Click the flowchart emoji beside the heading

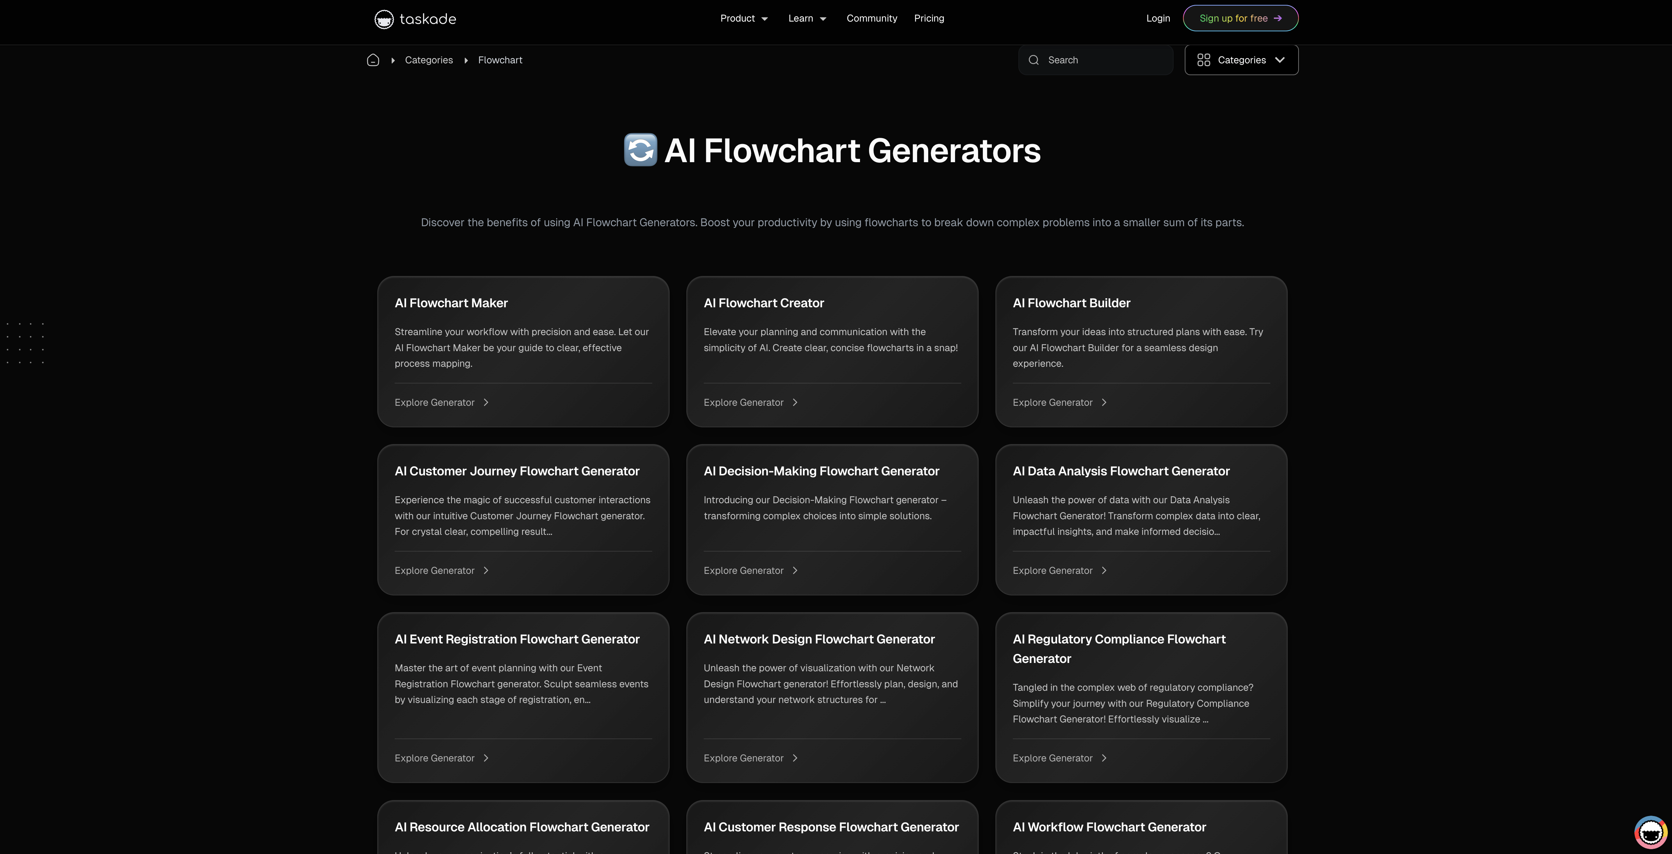pos(640,150)
